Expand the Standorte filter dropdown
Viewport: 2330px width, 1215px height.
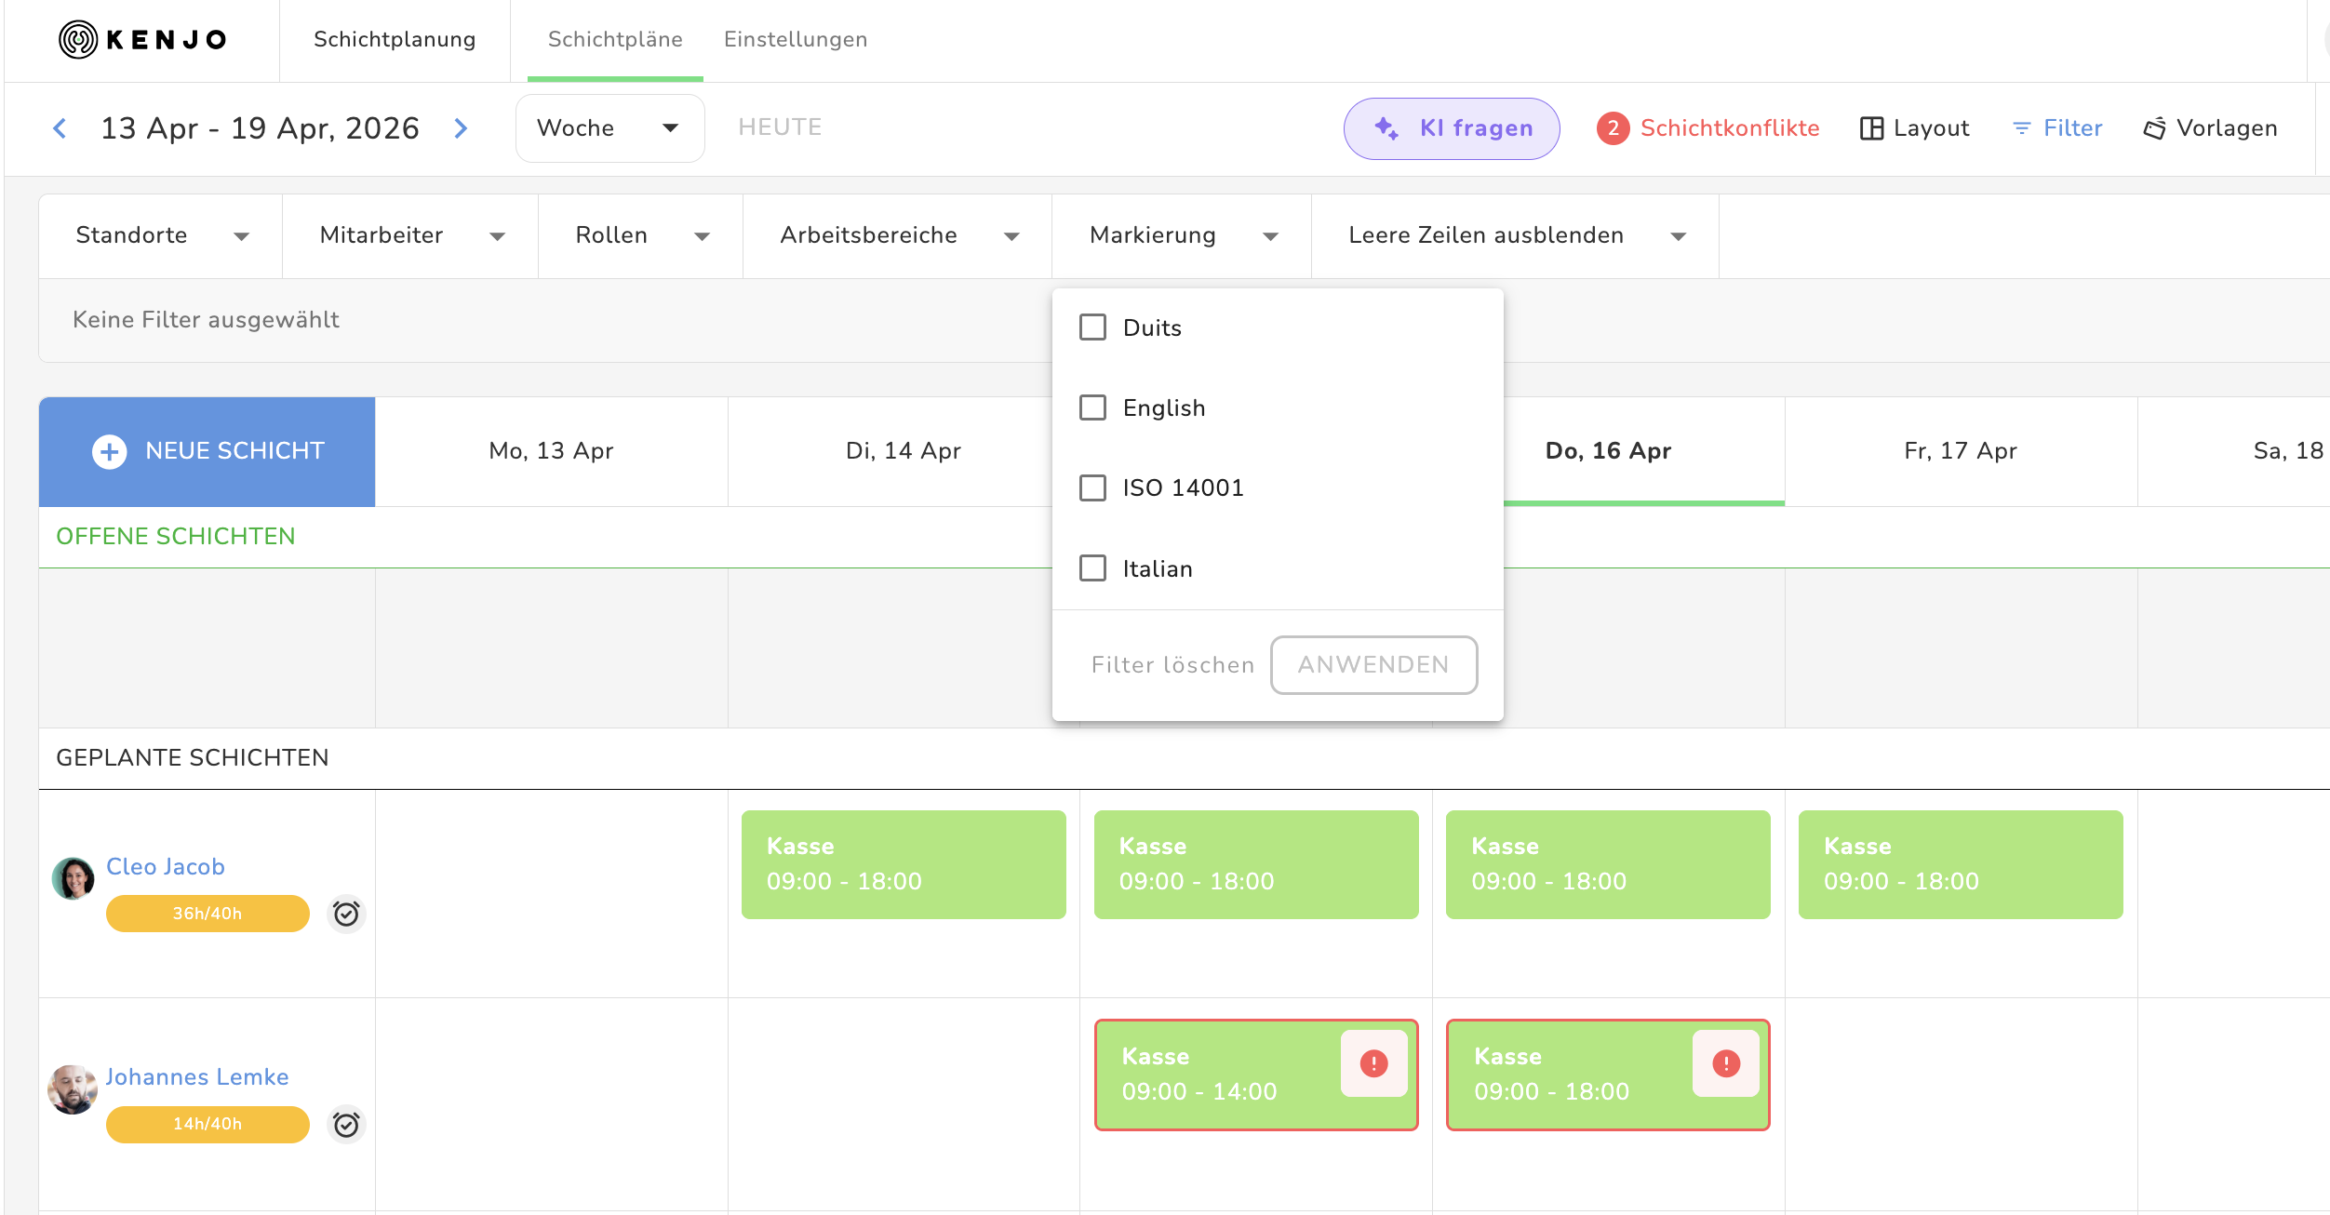pyautogui.click(x=160, y=235)
